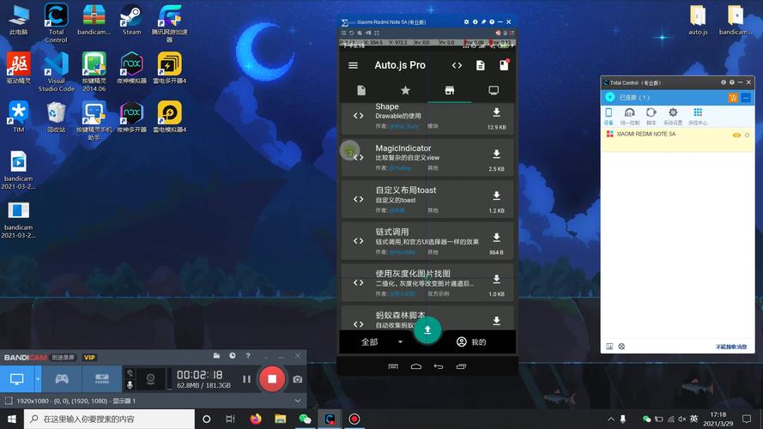Image resolution: width=763 pixels, height=429 pixels.
Task: Tap the phone home navigation button
Action: coord(416,366)
